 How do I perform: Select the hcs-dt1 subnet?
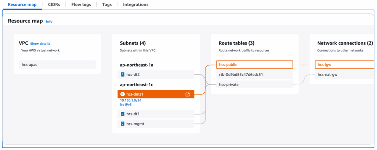pyautogui.click(x=156, y=114)
